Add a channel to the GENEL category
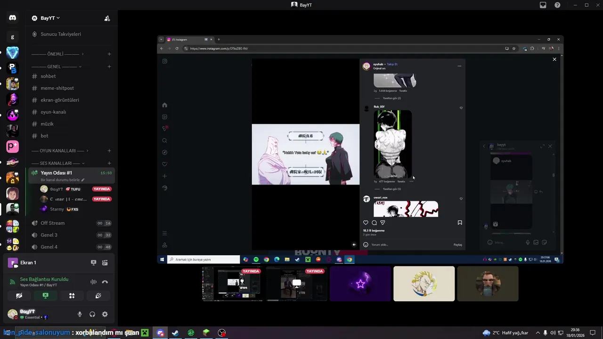Viewport: 603px width, 339px height. [x=109, y=66]
